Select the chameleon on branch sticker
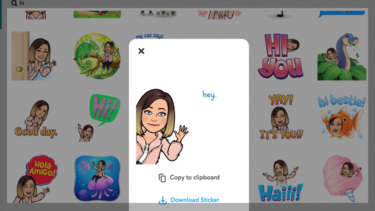375x211 pixels. tap(97, 56)
